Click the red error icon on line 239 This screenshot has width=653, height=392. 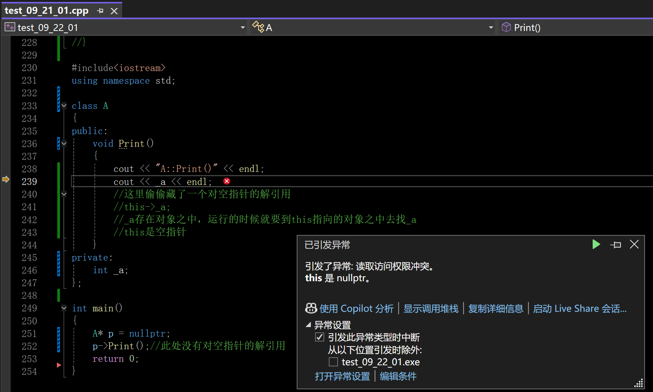[227, 181]
